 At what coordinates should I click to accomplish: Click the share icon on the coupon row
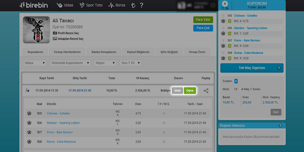[206, 91]
